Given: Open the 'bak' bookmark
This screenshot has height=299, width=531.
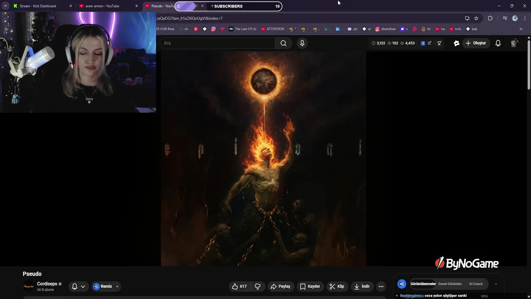Looking at the screenshot, I should [472, 29].
